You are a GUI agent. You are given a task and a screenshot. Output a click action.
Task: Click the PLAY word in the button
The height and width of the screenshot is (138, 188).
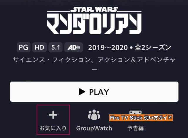(x=99, y=92)
